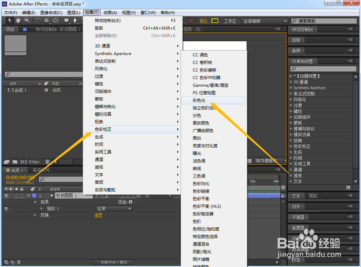This screenshot has height=267, width=361.
Task: Select the Unified Camera tool
Action: pyautogui.click(x=47, y=20)
